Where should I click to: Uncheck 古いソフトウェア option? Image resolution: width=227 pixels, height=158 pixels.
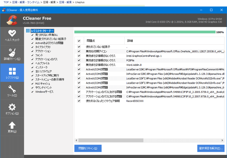tap(32, 71)
